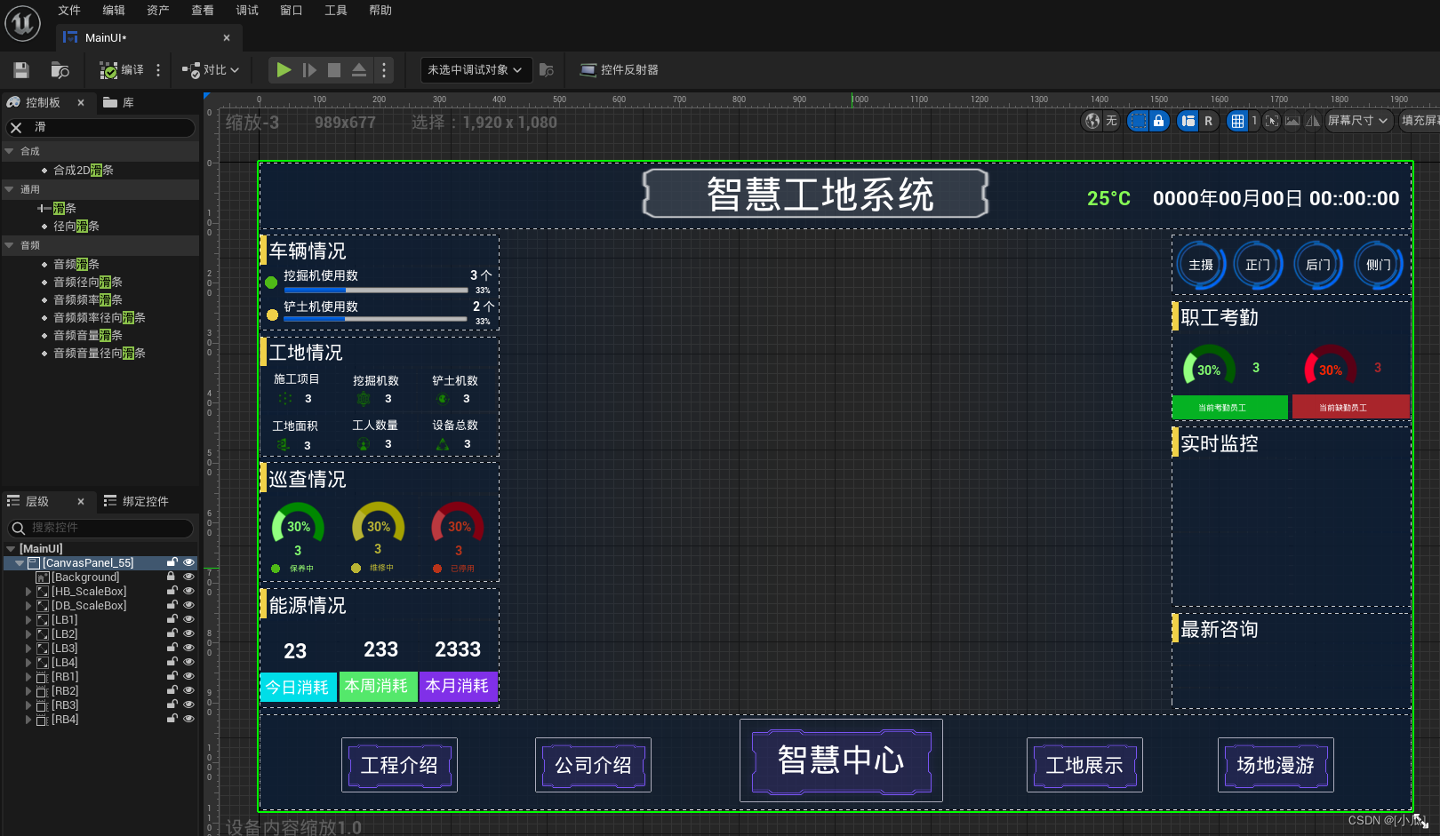Viewport: 1440px width, 836px height.
Task: Toggle visibility eye of RB4 layer
Action: click(188, 719)
